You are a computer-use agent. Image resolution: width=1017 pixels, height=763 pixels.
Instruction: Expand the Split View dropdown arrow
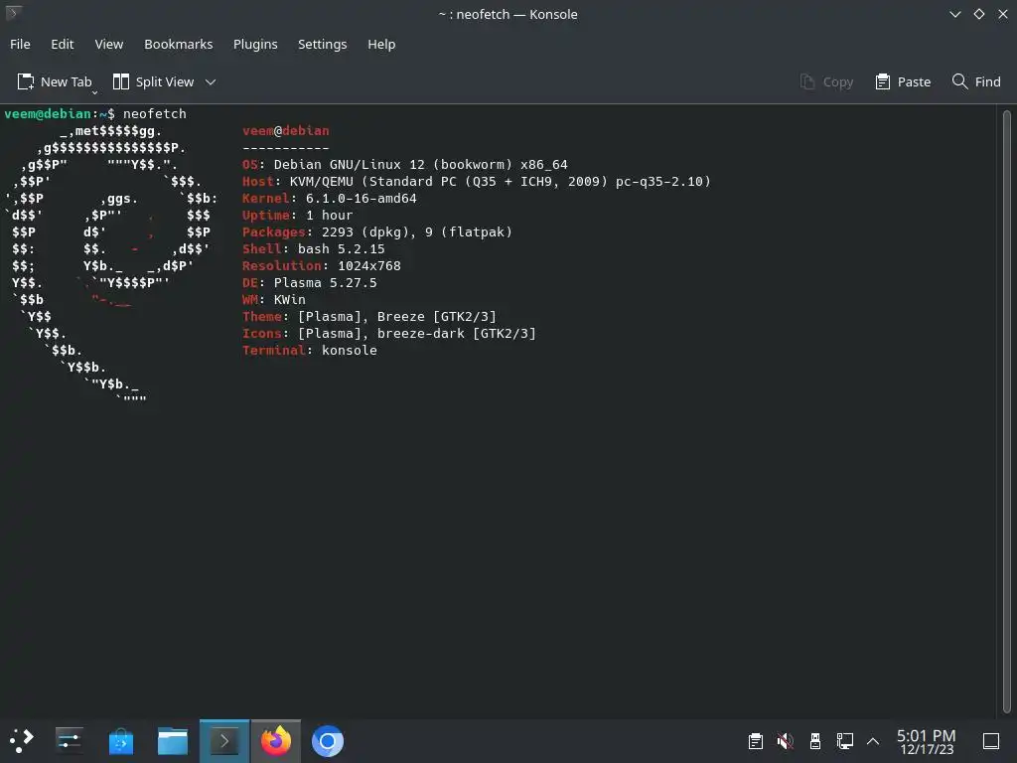click(x=211, y=81)
